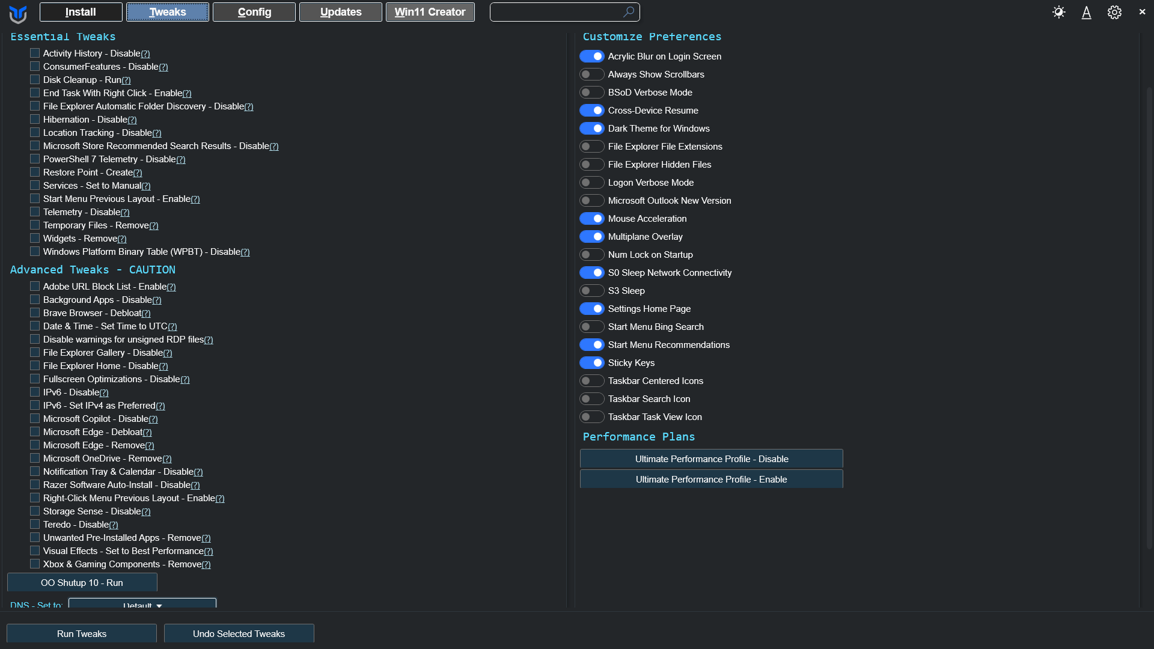This screenshot has width=1154, height=649.
Task: Check File Explorer Gallery - Disable
Action: 35,352
